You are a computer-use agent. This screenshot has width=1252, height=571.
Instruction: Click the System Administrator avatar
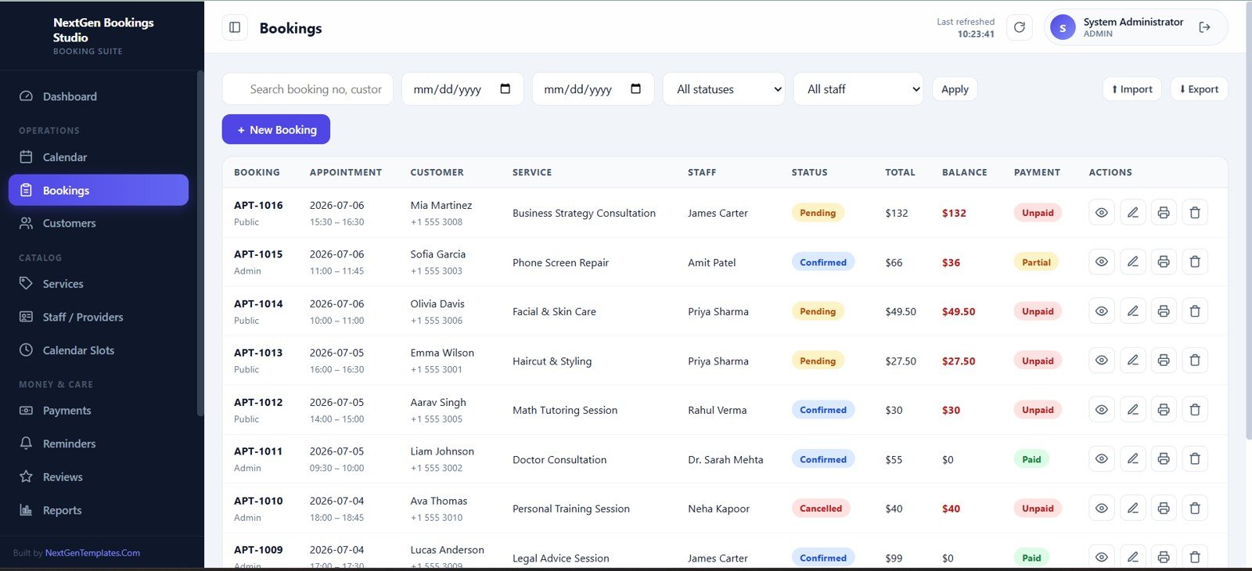point(1063,27)
